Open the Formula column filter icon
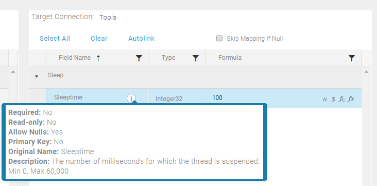Viewport: 377px width, 186px height. [352, 58]
